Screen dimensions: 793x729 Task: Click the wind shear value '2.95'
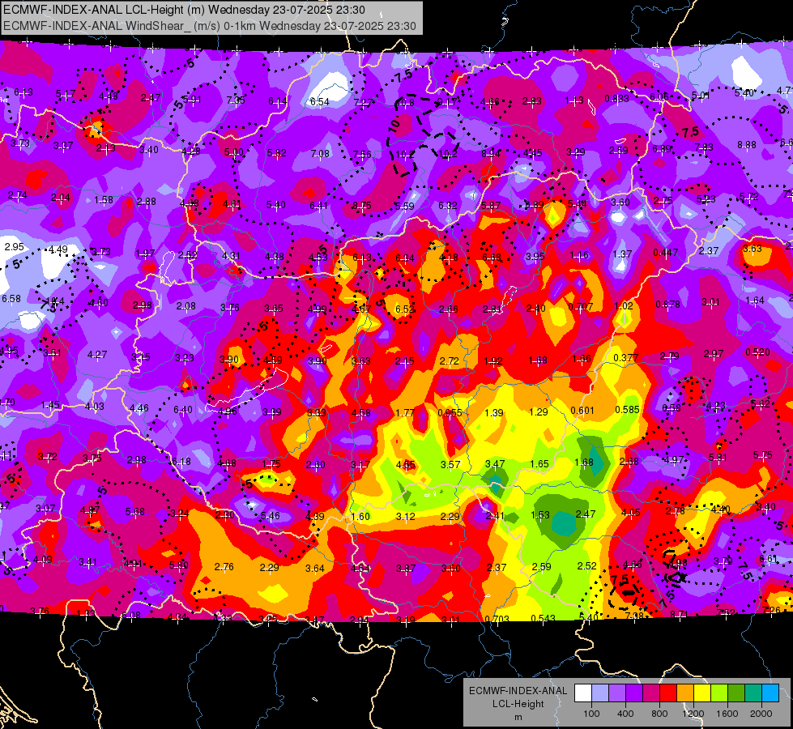(x=14, y=247)
